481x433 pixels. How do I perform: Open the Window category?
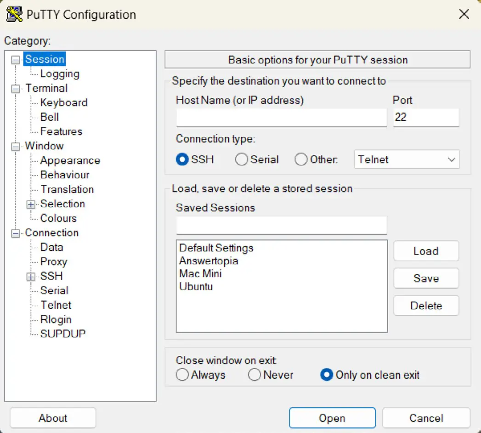[x=44, y=146]
